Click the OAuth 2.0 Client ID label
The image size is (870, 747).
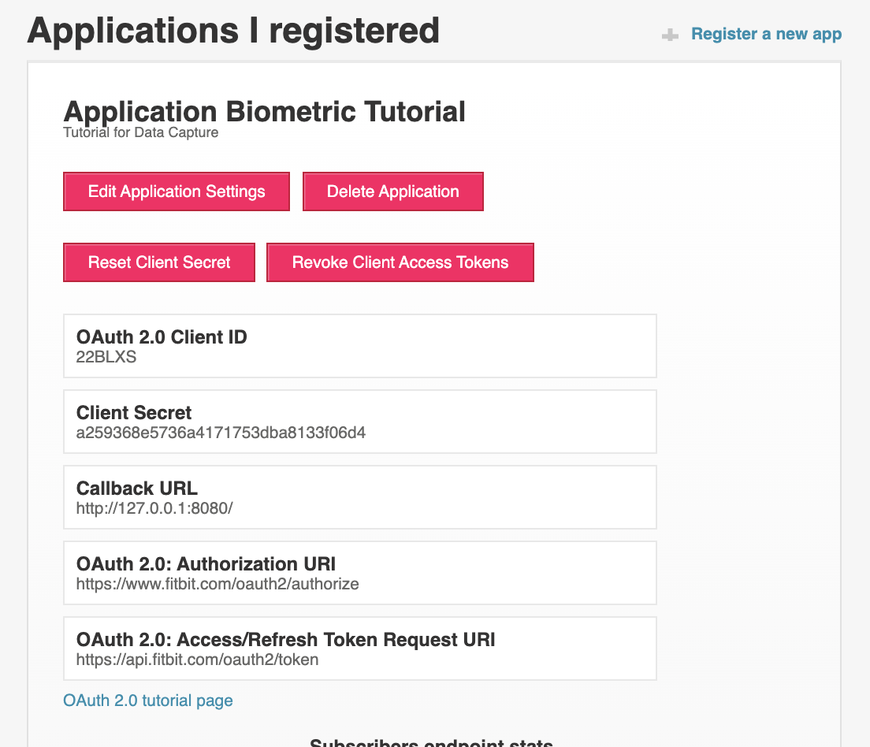click(162, 337)
